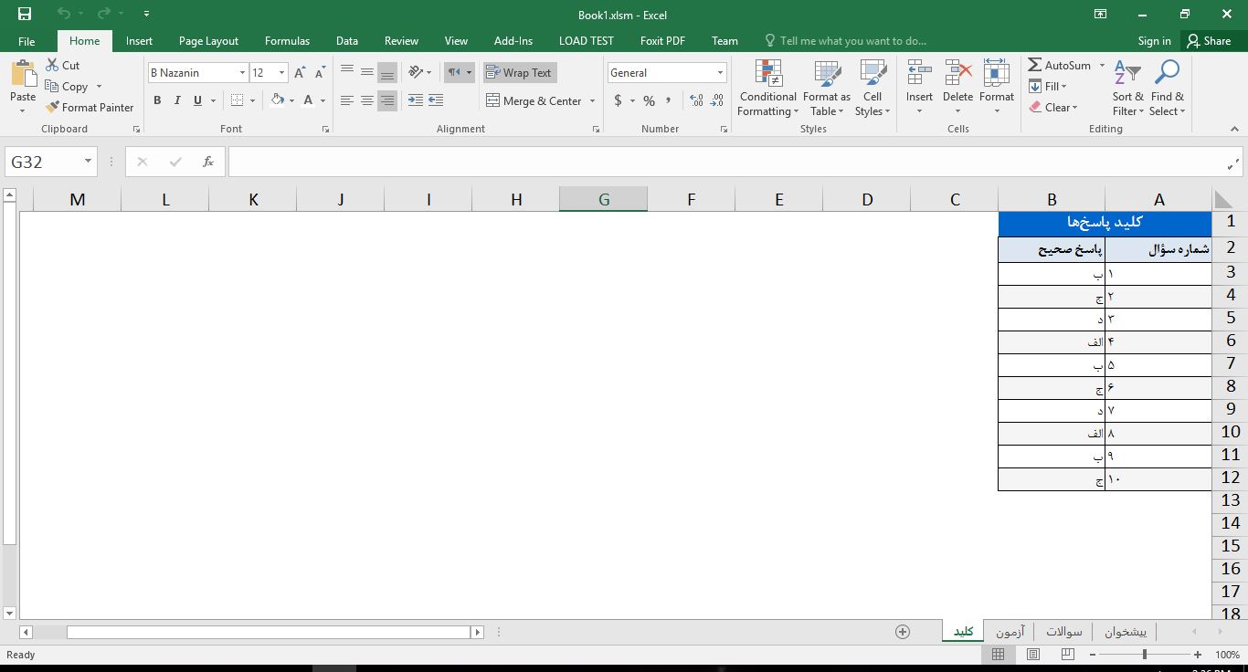
Task: Open the File tab
Action: [x=26, y=41]
